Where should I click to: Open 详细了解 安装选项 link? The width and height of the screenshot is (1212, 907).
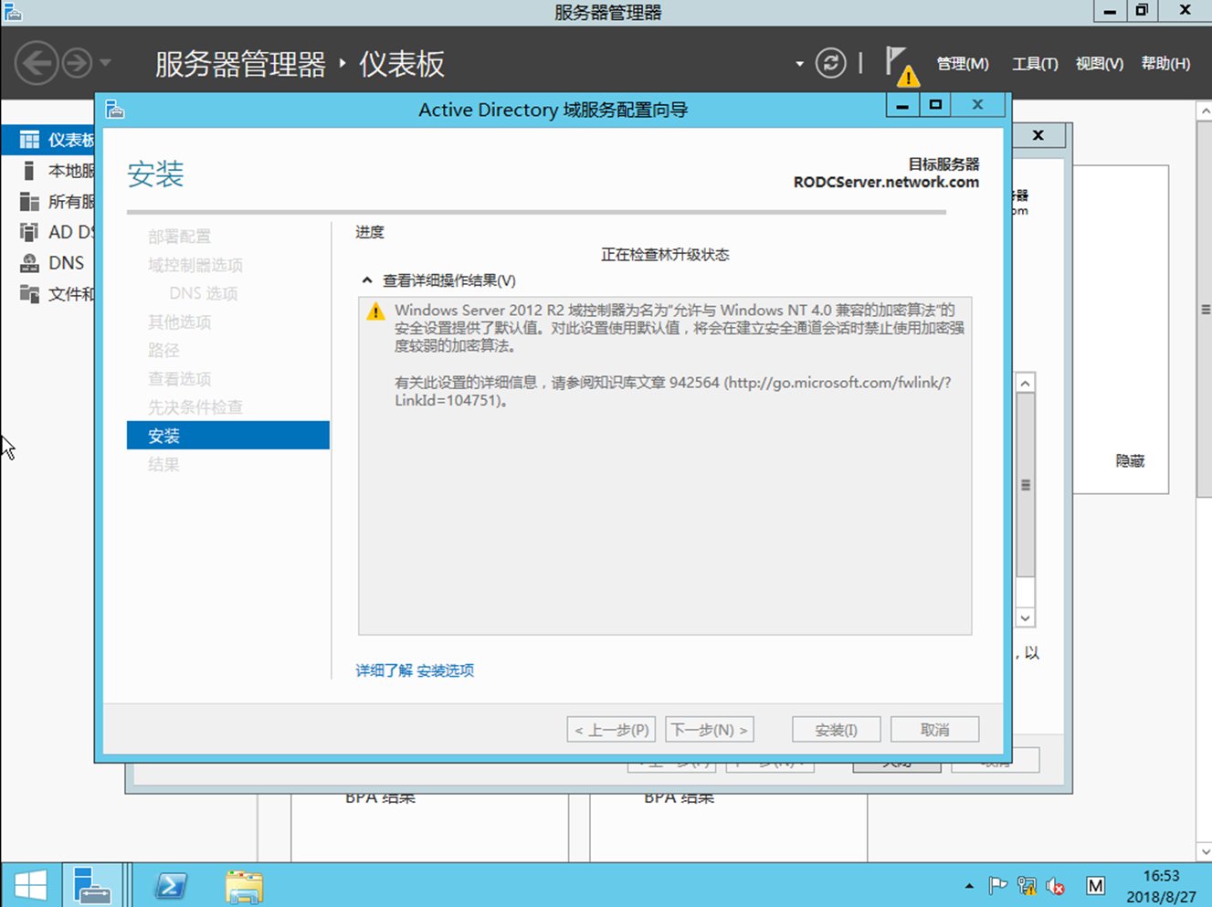415,670
